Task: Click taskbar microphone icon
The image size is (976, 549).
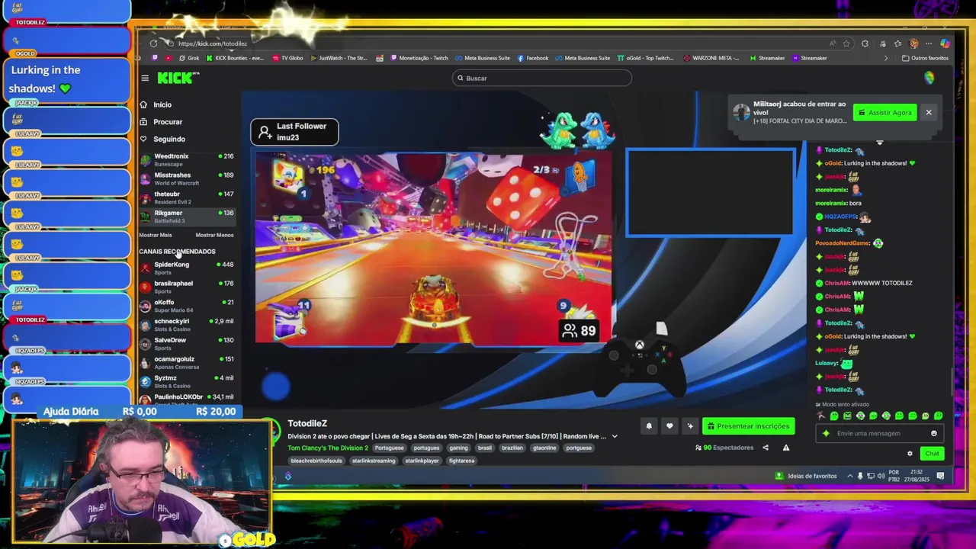Action: point(860,476)
